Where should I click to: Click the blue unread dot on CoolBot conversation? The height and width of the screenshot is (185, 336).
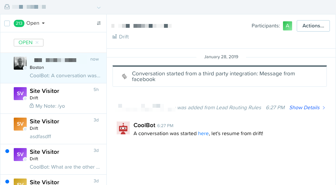click(x=7, y=151)
